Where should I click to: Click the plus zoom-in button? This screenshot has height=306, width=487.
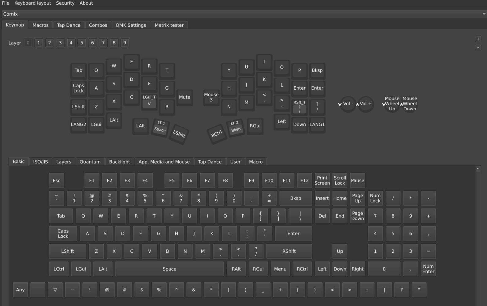click(x=478, y=39)
